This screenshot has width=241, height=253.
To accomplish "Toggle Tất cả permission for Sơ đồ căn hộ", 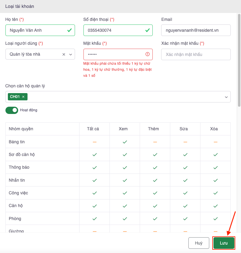I will click(x=94, y=154).
